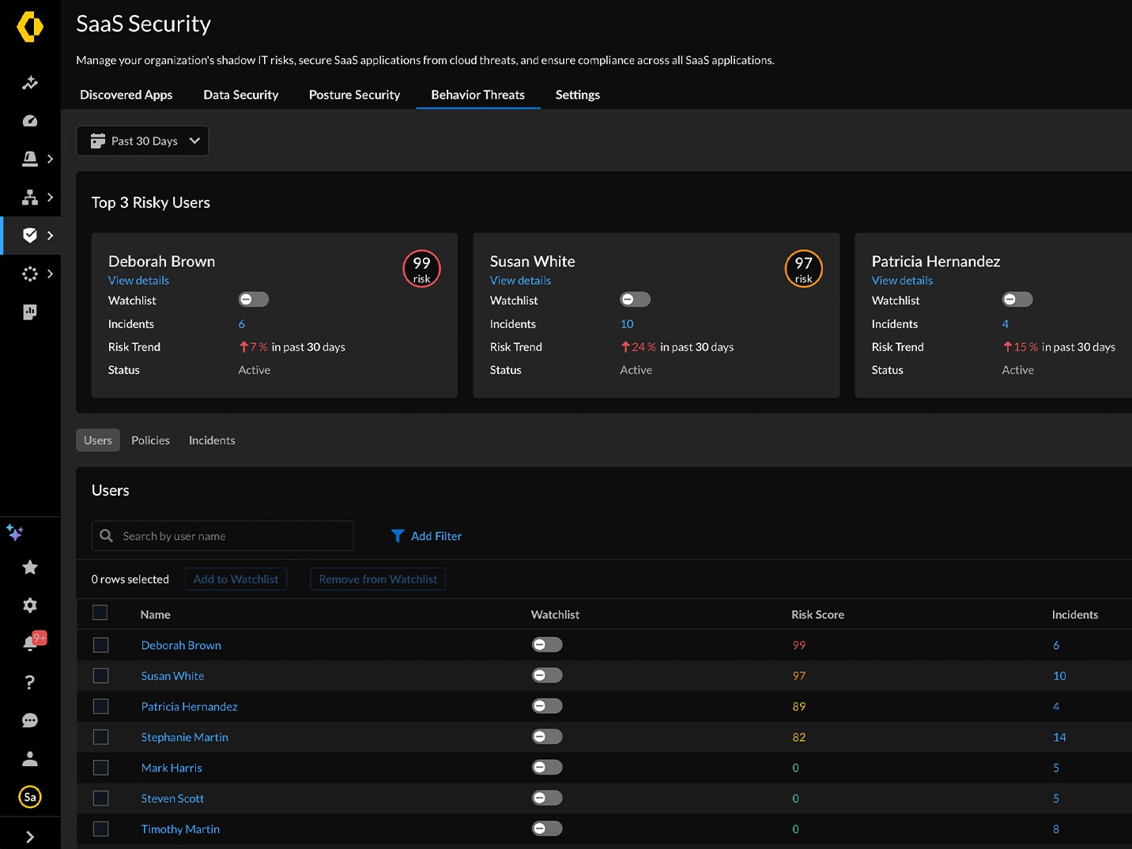Select the shield security icon in sidebar
This screenshot has height=849, width=1132.
(x=30, y=235)
